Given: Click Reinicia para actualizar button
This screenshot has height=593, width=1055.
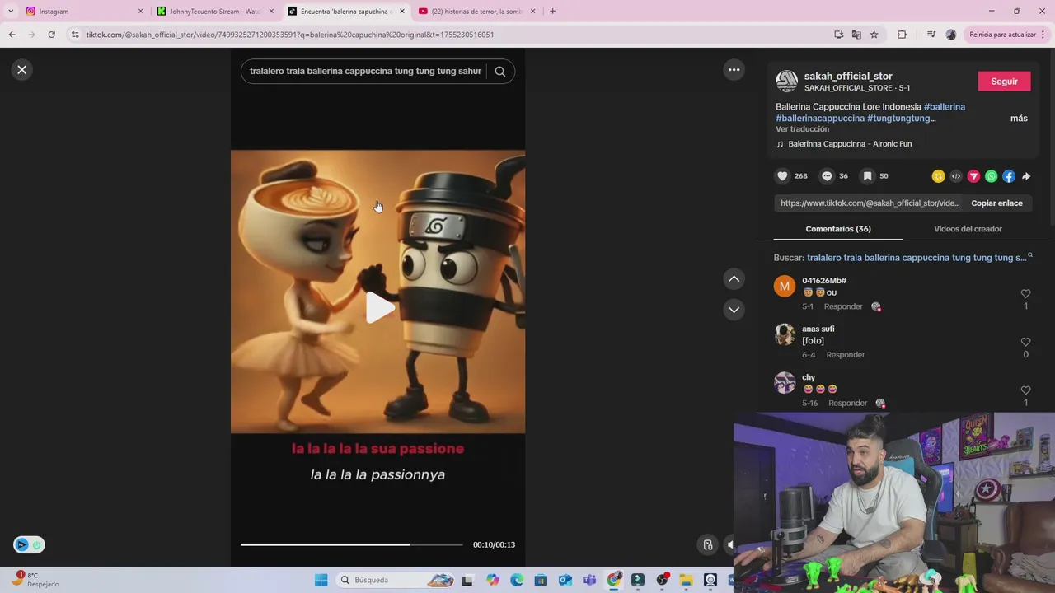Looking at the screenshot, I should (1007, 35).
